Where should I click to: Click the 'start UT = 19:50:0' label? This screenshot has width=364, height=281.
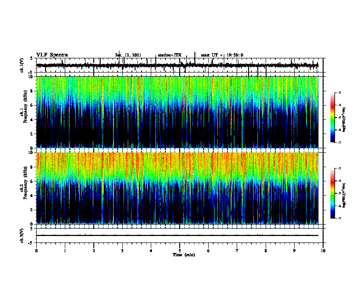coord(222,55)
